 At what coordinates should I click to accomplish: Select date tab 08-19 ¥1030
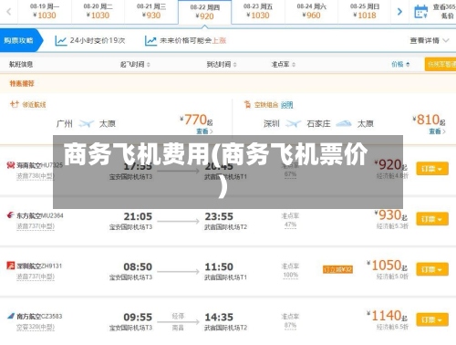coord(45,11)
